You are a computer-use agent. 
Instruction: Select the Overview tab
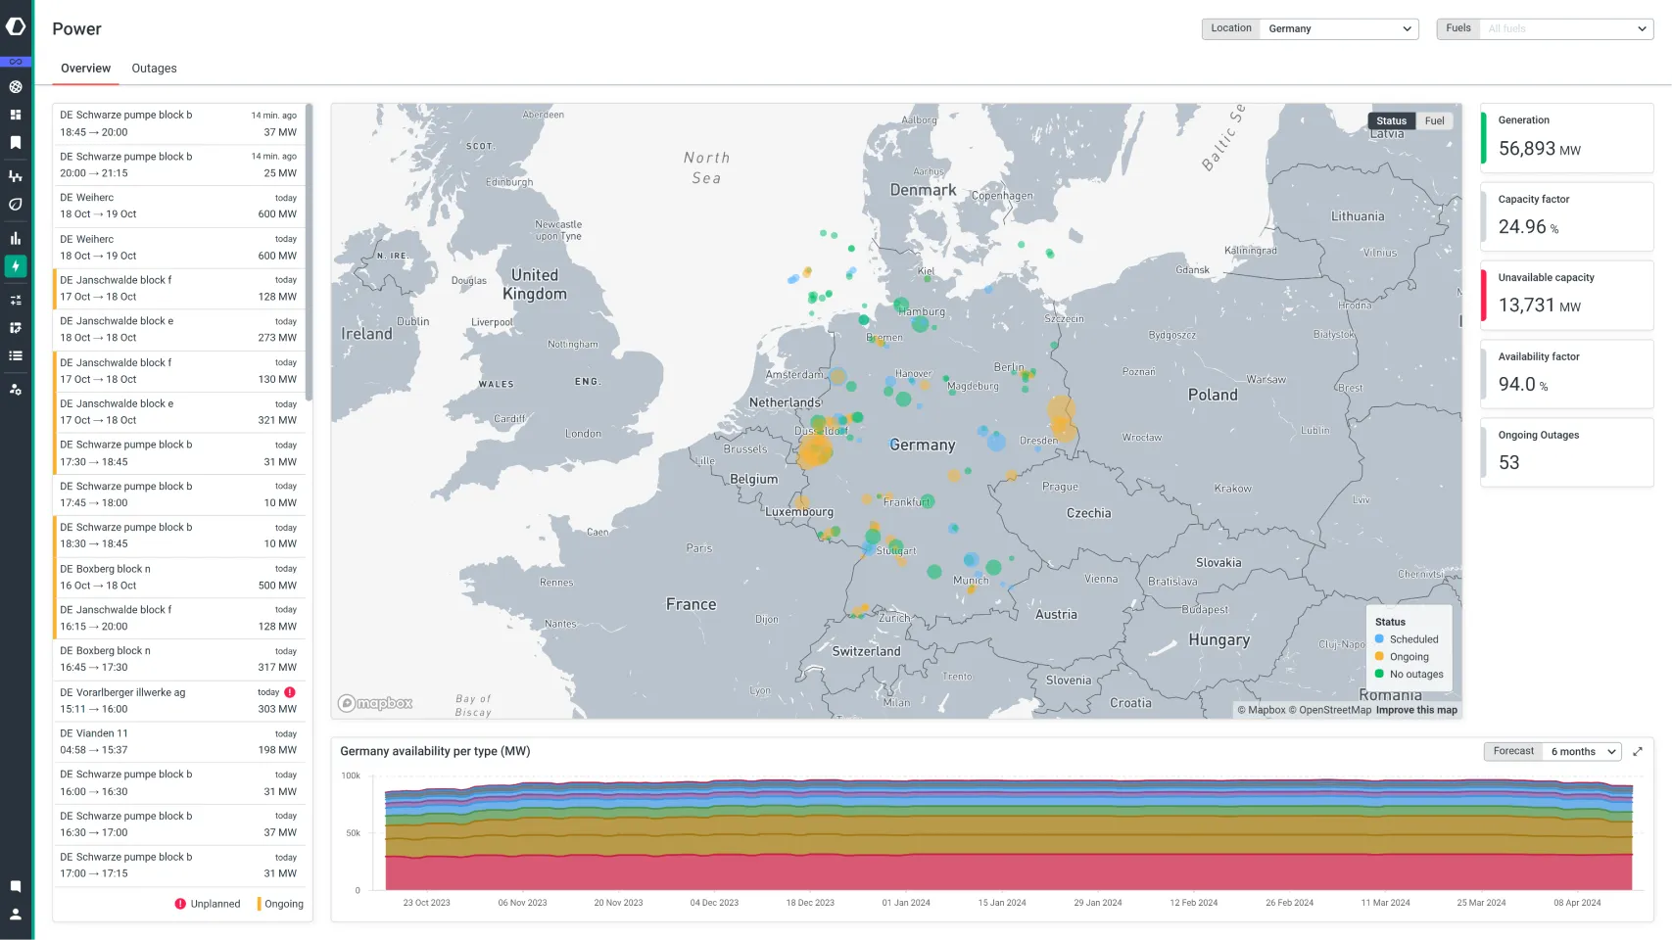click(85, 68)
